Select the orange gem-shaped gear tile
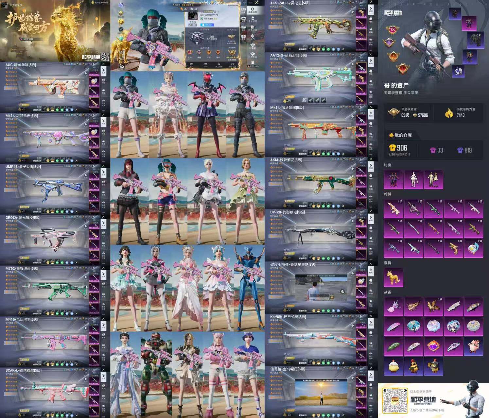Screen dimensions: 489x418 (433, 346)
